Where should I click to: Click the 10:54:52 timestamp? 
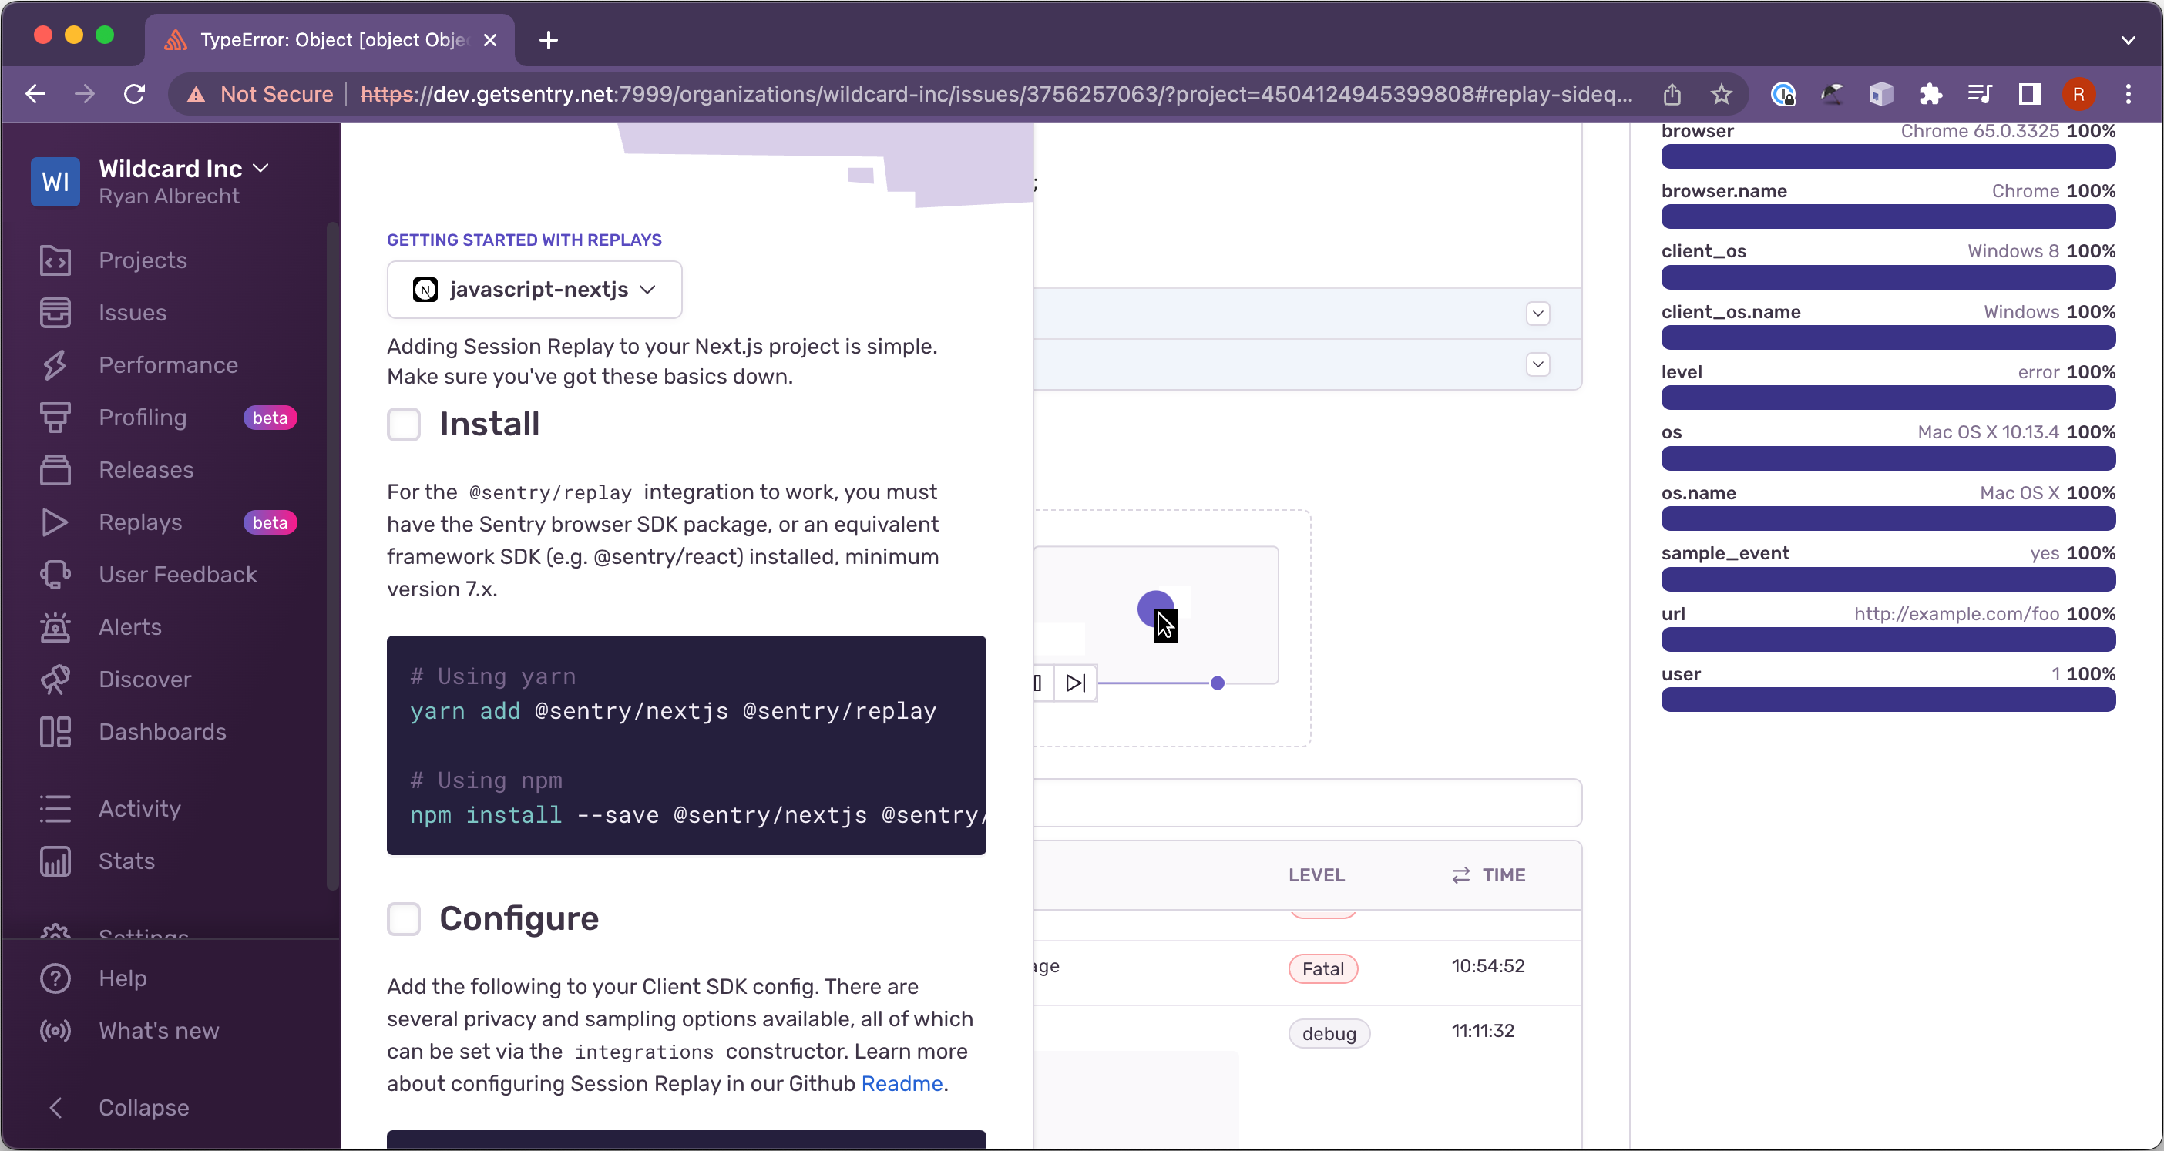1487,965
